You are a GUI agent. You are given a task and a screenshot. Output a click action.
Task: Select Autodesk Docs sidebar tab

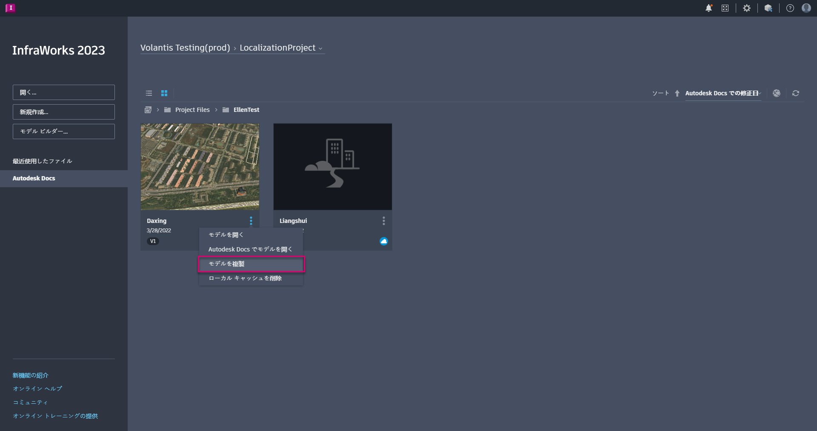pos(64,179)
